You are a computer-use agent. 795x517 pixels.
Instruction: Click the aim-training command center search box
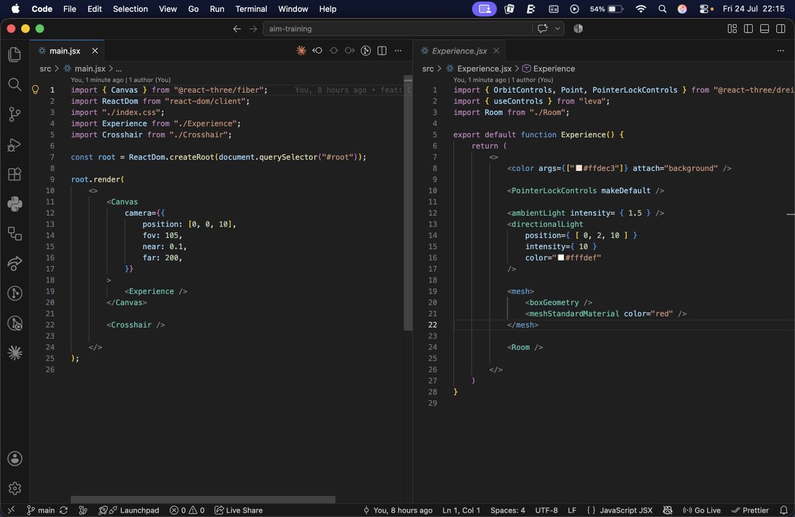point(397,29)
